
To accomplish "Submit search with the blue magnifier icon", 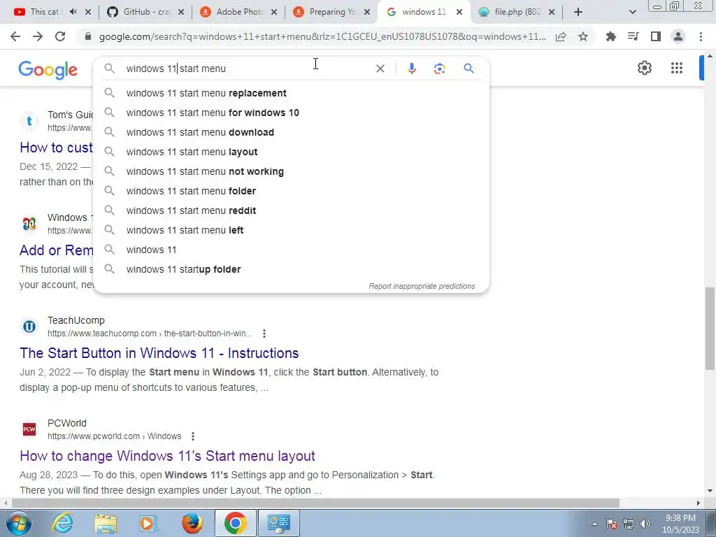I will tap(468, 69).
